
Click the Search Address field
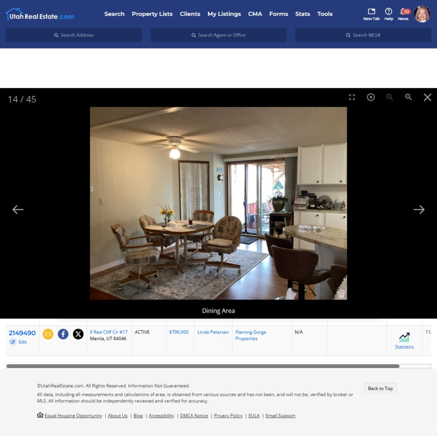pyautogui.click(x=73, y=35)
